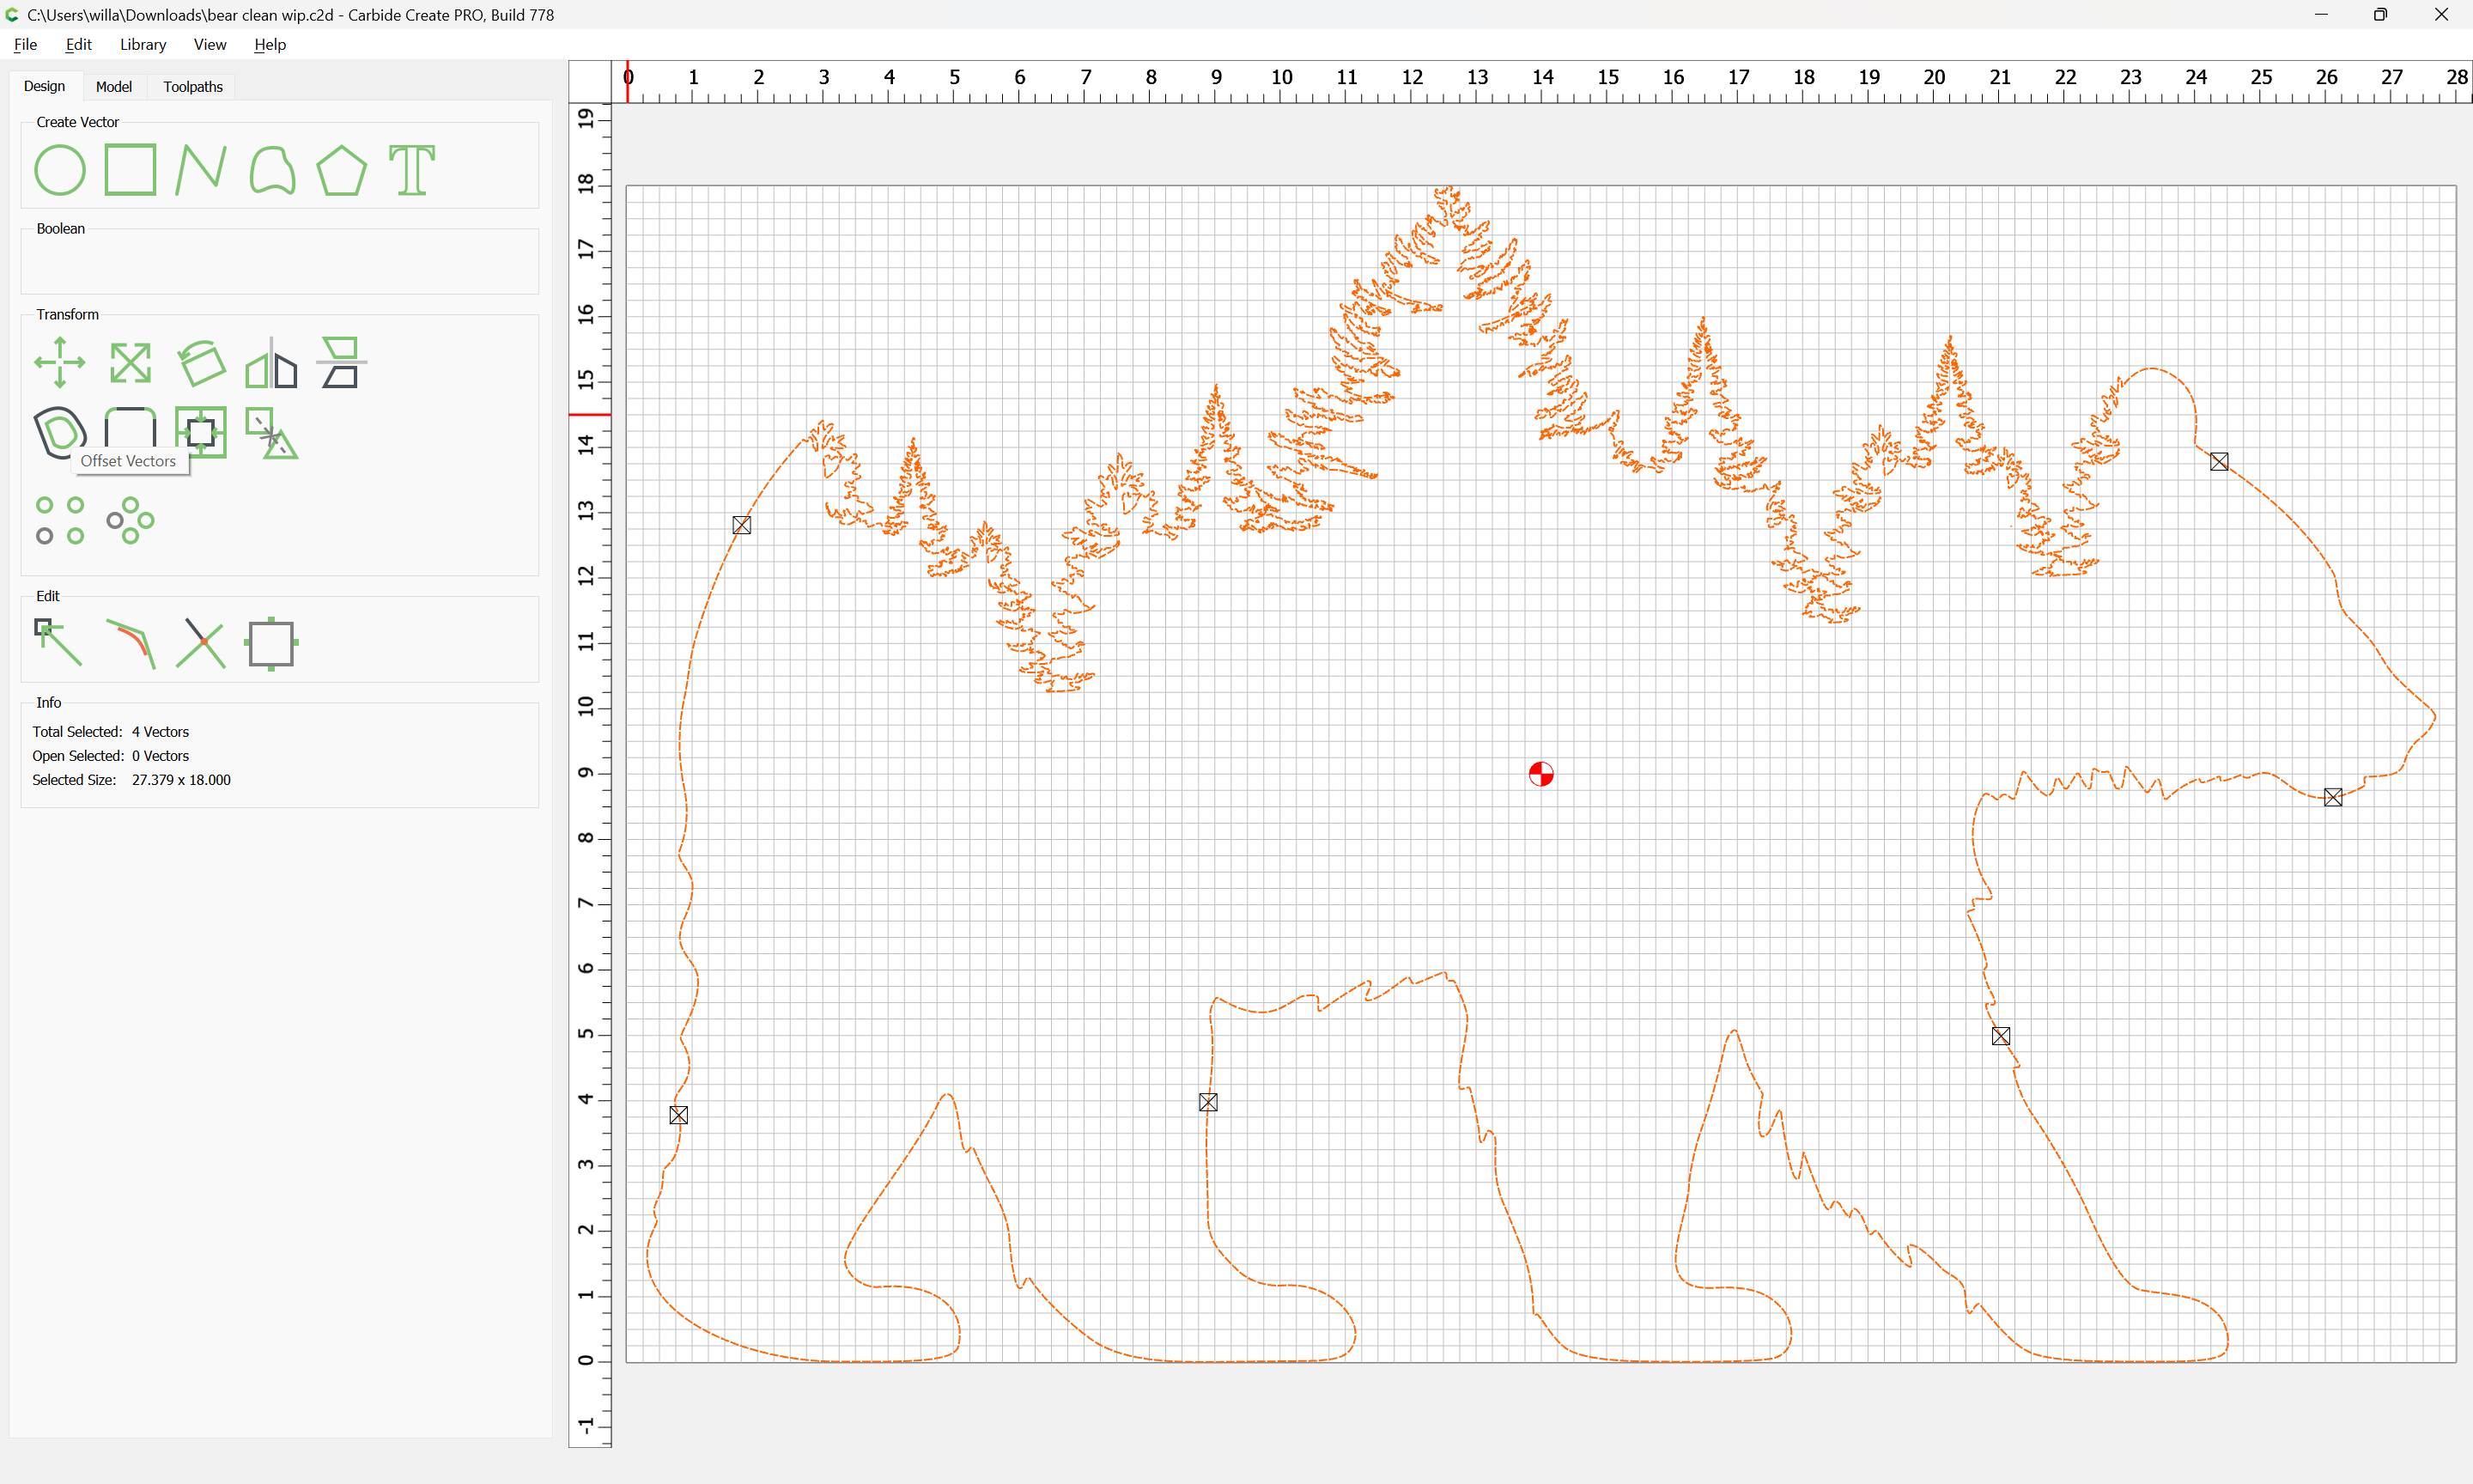This screenshot has width=2473, height=1484.
Task: Click the selection handle on bear's forehead
Action: 2219,462
